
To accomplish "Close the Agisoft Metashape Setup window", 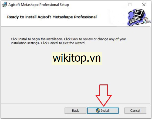I will click(144, 5).
